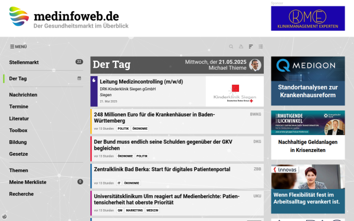
Task: Click Meine Merkliste counter badge 0
Action: [80, 182]
